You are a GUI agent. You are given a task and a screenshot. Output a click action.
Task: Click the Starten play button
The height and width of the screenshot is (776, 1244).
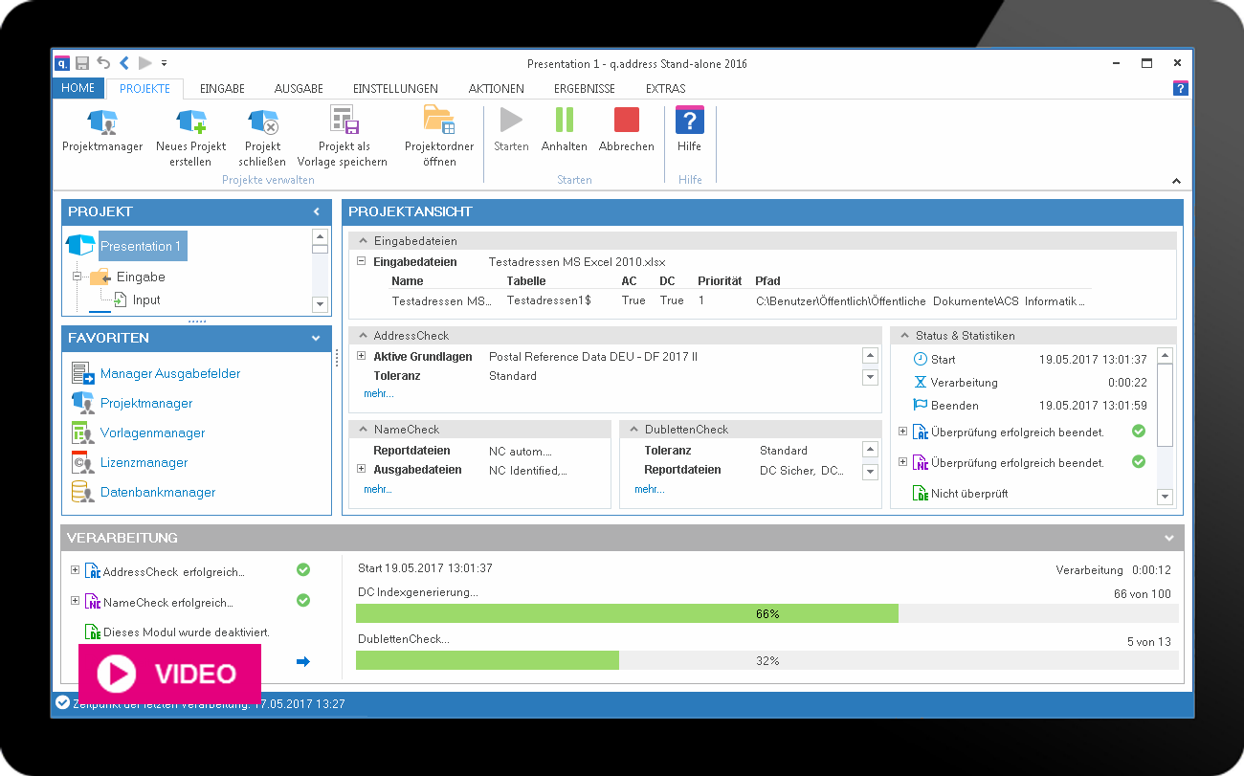click(x=511, y=131)
